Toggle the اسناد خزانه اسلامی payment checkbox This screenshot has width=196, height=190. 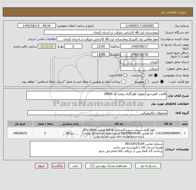pos(123,82)
